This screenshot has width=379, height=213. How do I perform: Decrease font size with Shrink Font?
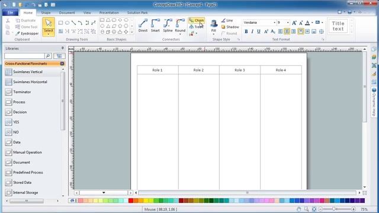301,23
